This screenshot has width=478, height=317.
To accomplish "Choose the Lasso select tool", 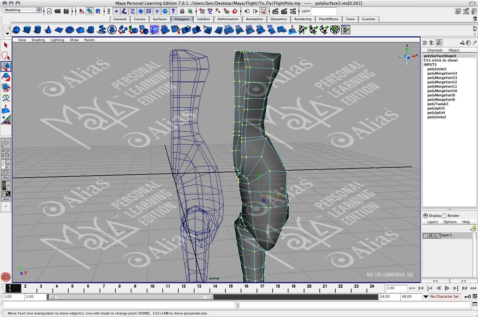I will point(6,56).
